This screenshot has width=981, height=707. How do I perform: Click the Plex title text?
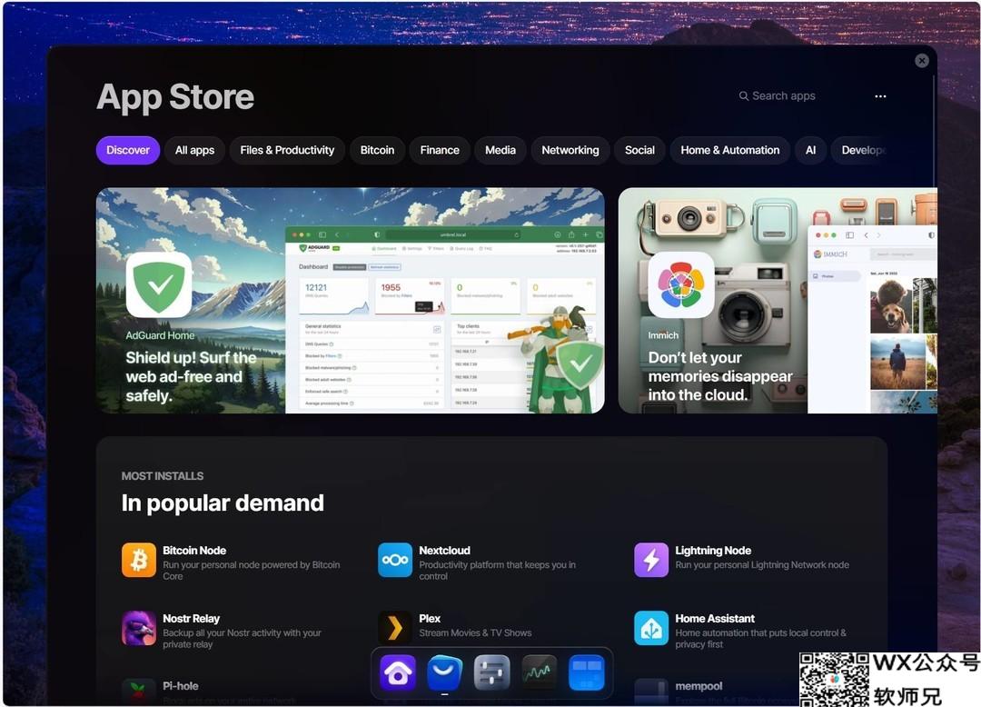point(430,619)
